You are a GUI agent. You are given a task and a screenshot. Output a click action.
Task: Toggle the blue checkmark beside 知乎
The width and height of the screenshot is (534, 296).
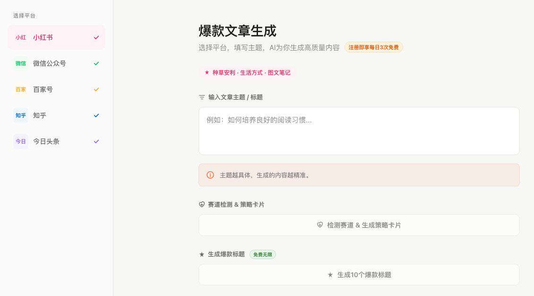pos(96,115)
